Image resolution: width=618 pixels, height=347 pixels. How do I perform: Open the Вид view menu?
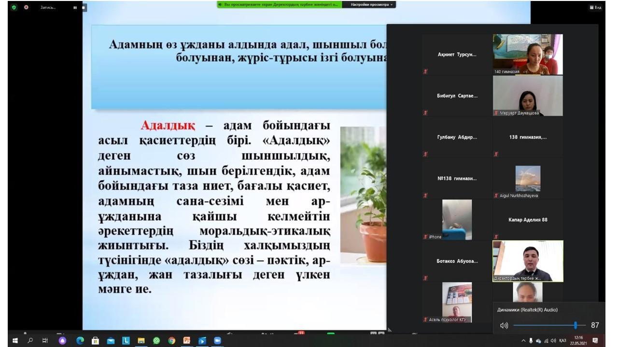[x=595, y=8]
